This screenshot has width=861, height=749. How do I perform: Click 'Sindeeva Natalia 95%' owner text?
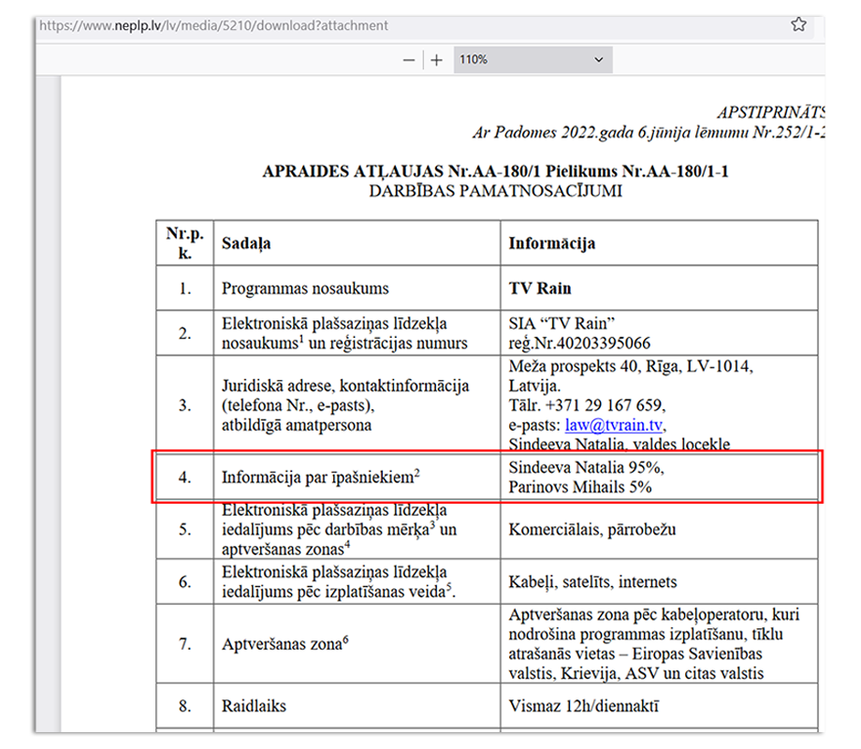pyautogui.click(x=586, y=467)
